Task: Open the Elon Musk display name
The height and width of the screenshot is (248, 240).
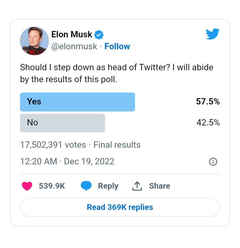Action: tap(72, 34)
